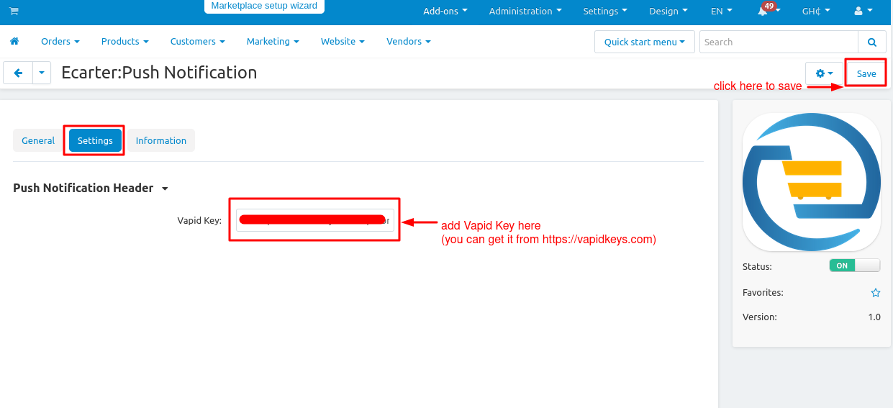This screenshot has height=408, width=893.
Task: Click the back arrow button
Action: 18,73
